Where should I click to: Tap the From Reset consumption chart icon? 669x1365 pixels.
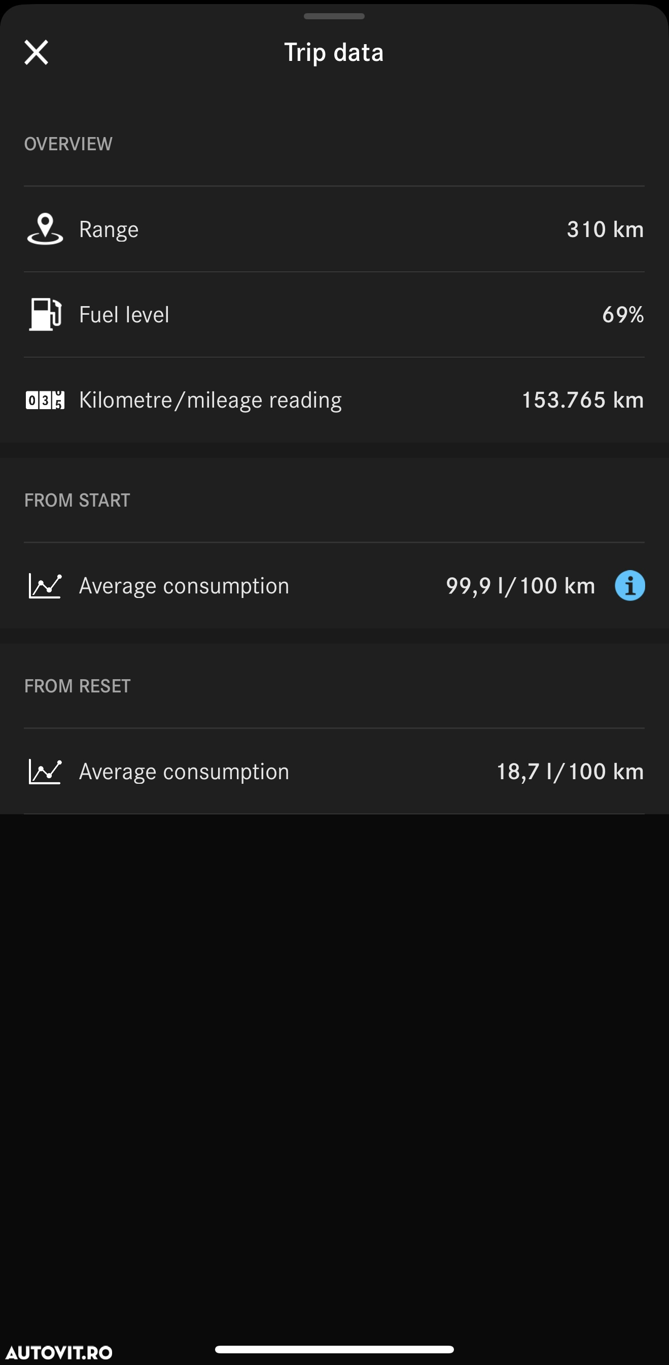pyautogui.click(x=45, y=772)
